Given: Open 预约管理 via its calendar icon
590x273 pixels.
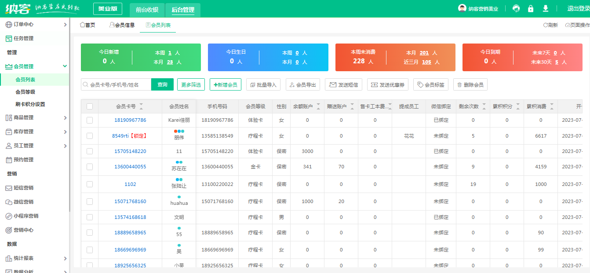Looking at the screenshot, I should (x=9, y=160).
